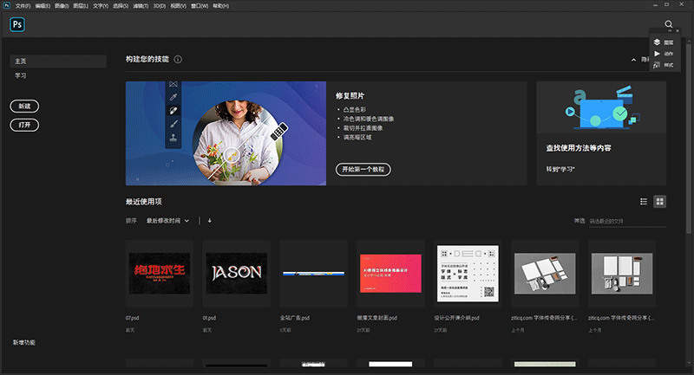Open the 滤镜(T) menu
Viewport: 694px width, 375px height.
coord(141,6)
